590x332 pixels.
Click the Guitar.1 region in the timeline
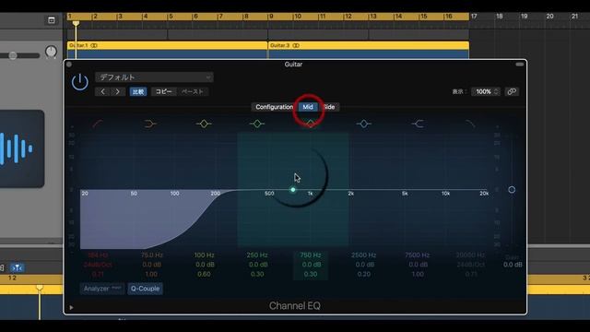pos(168,50)
